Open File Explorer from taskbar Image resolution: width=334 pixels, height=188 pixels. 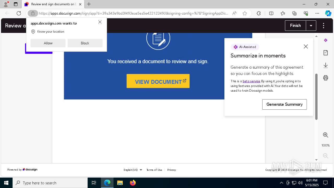pyautogui.click(x=120, y=183)
